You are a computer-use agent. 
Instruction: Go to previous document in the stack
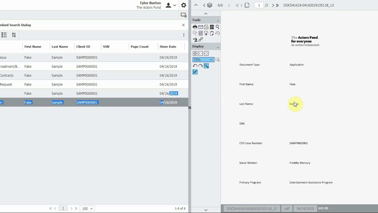click(x=204, y=5)
